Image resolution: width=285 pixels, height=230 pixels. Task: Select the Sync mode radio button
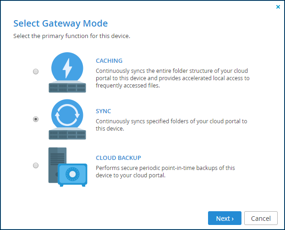pos(36,119)
